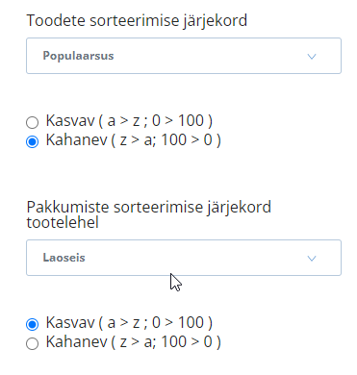The width and height of the screenshot is (357, 375).
Task: Switch offers sort direction to descending Kahanev
Action: (32, 343)
